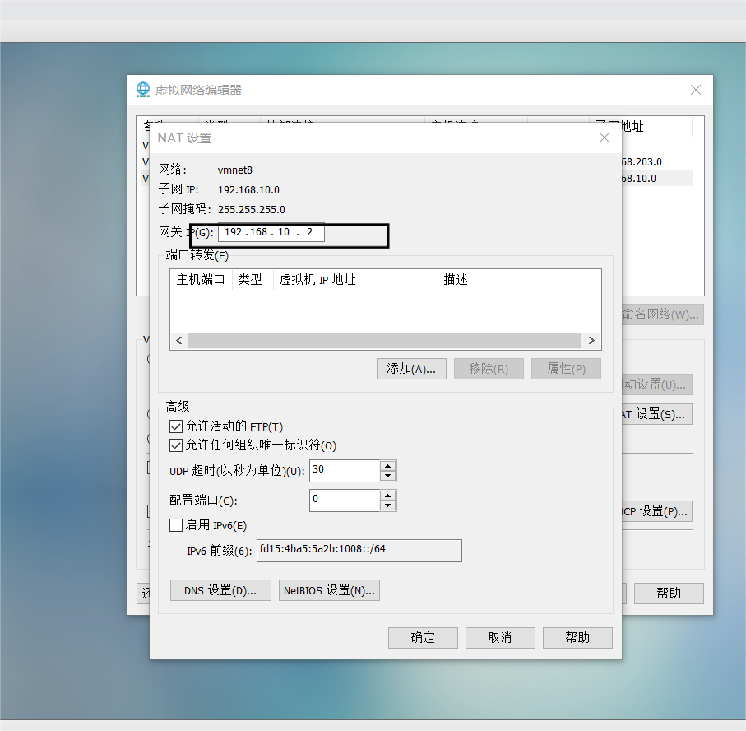The width and height of the screenshot is (746, 731).
Task: Click the port forwarding list left scroll arrow
Action: [x=179, y=340]
